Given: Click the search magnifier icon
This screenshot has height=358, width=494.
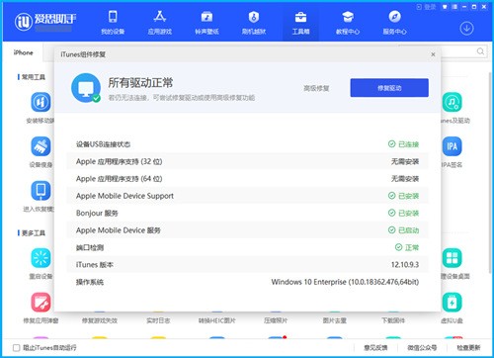Looking at the screenshot, I should (x=480, y=51).
